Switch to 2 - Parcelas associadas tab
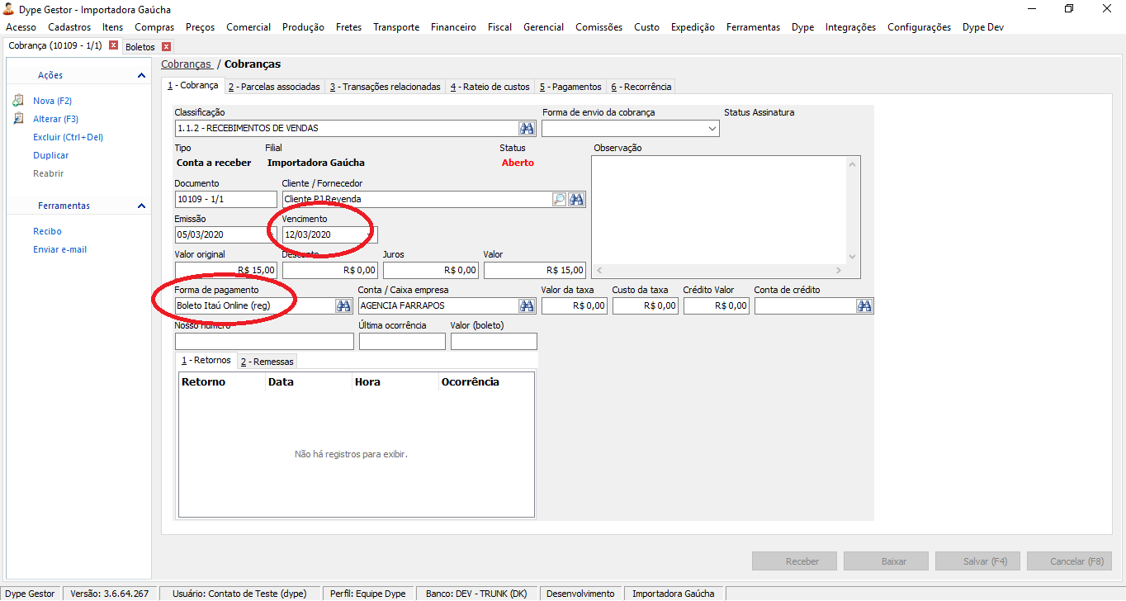Viewport: 1126px width, 601px height. [x=274, y=87]
